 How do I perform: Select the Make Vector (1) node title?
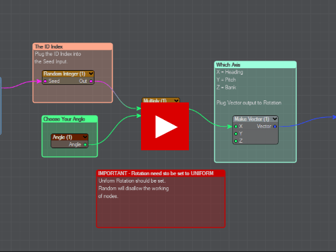252,119
